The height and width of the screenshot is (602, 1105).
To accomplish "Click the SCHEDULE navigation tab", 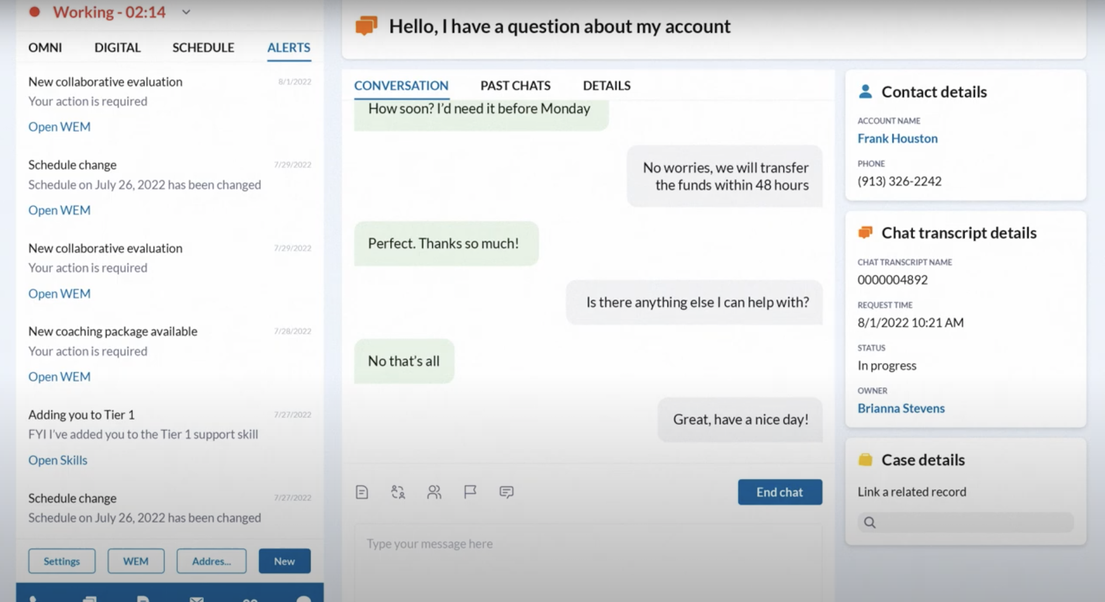I will [202, 47].
